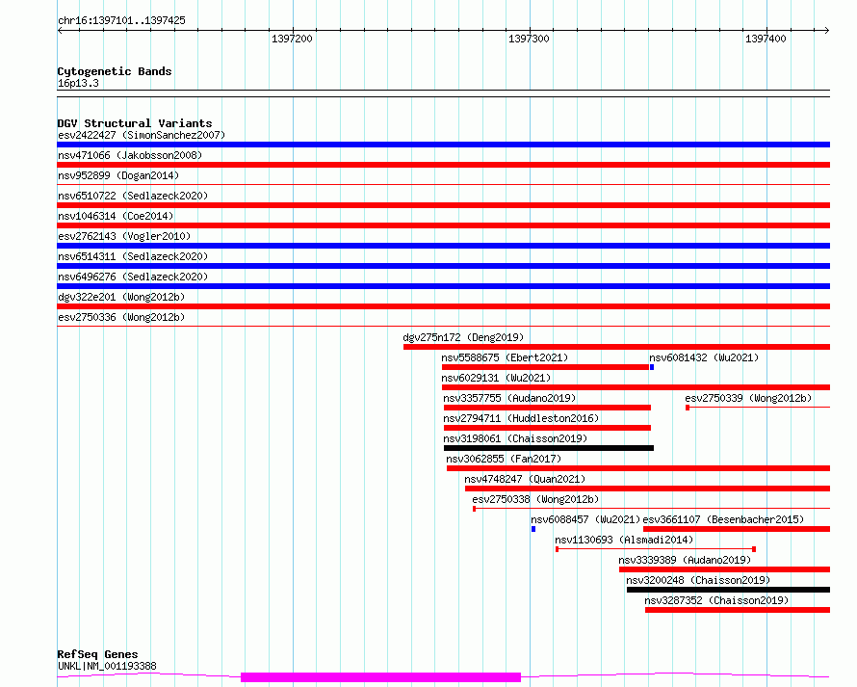Click the red bar under nsv3287352
The width and height of the screenshot is (857, 687).
click(x=738, y=610)
